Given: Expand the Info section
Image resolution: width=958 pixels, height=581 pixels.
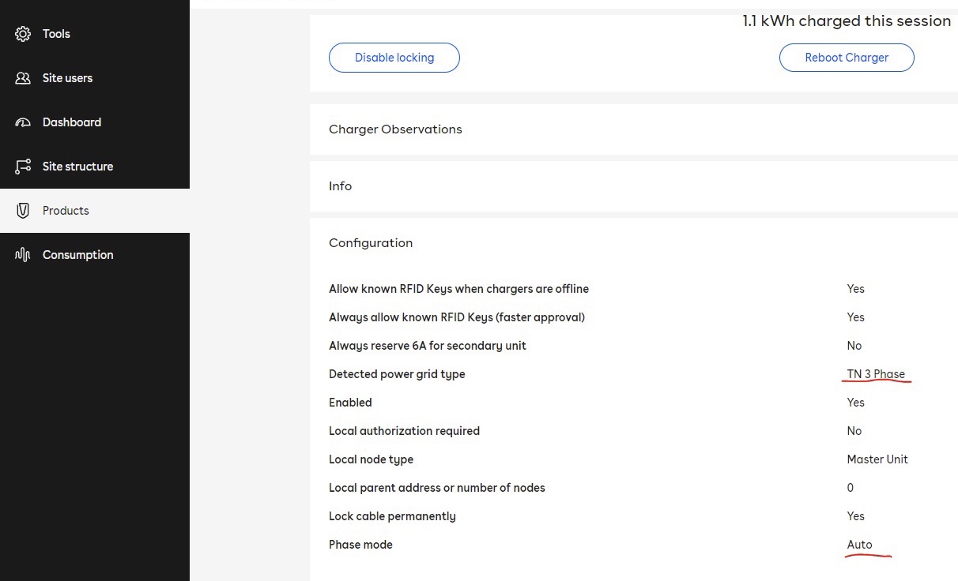Looking at the screenshot, I should tap(340, 186).
